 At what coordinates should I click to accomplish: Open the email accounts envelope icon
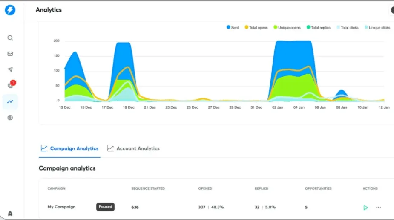click(x=10, y=54)
